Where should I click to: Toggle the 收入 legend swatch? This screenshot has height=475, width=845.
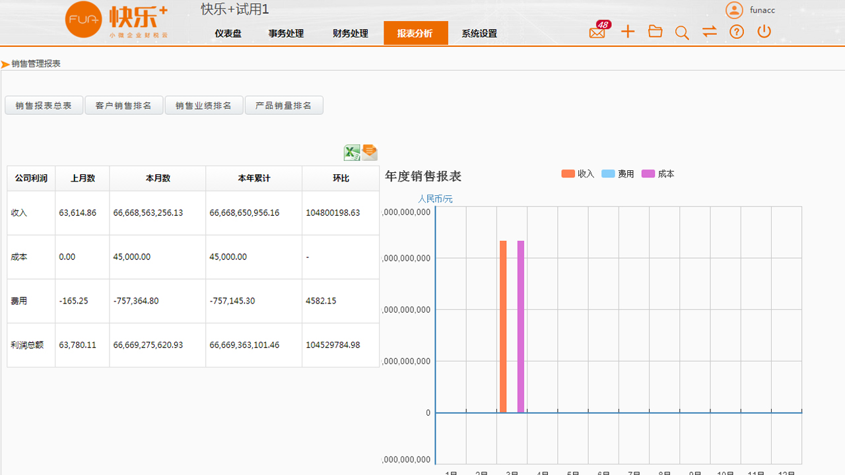(x=568, y=174)
